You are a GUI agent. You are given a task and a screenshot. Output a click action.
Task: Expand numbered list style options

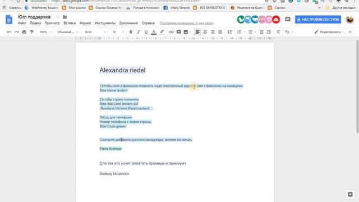point(245,32)
